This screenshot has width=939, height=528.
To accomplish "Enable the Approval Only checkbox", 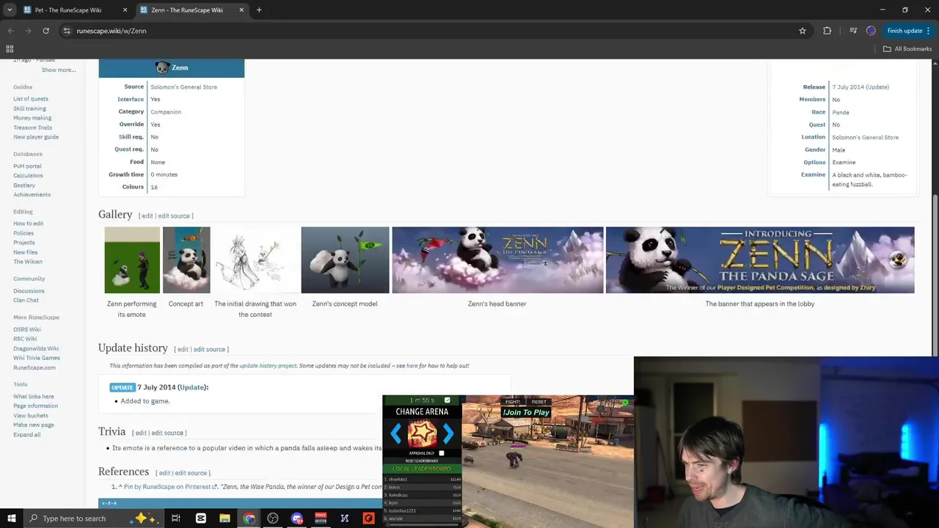I will pyautogui.click(x=441, y=453).
